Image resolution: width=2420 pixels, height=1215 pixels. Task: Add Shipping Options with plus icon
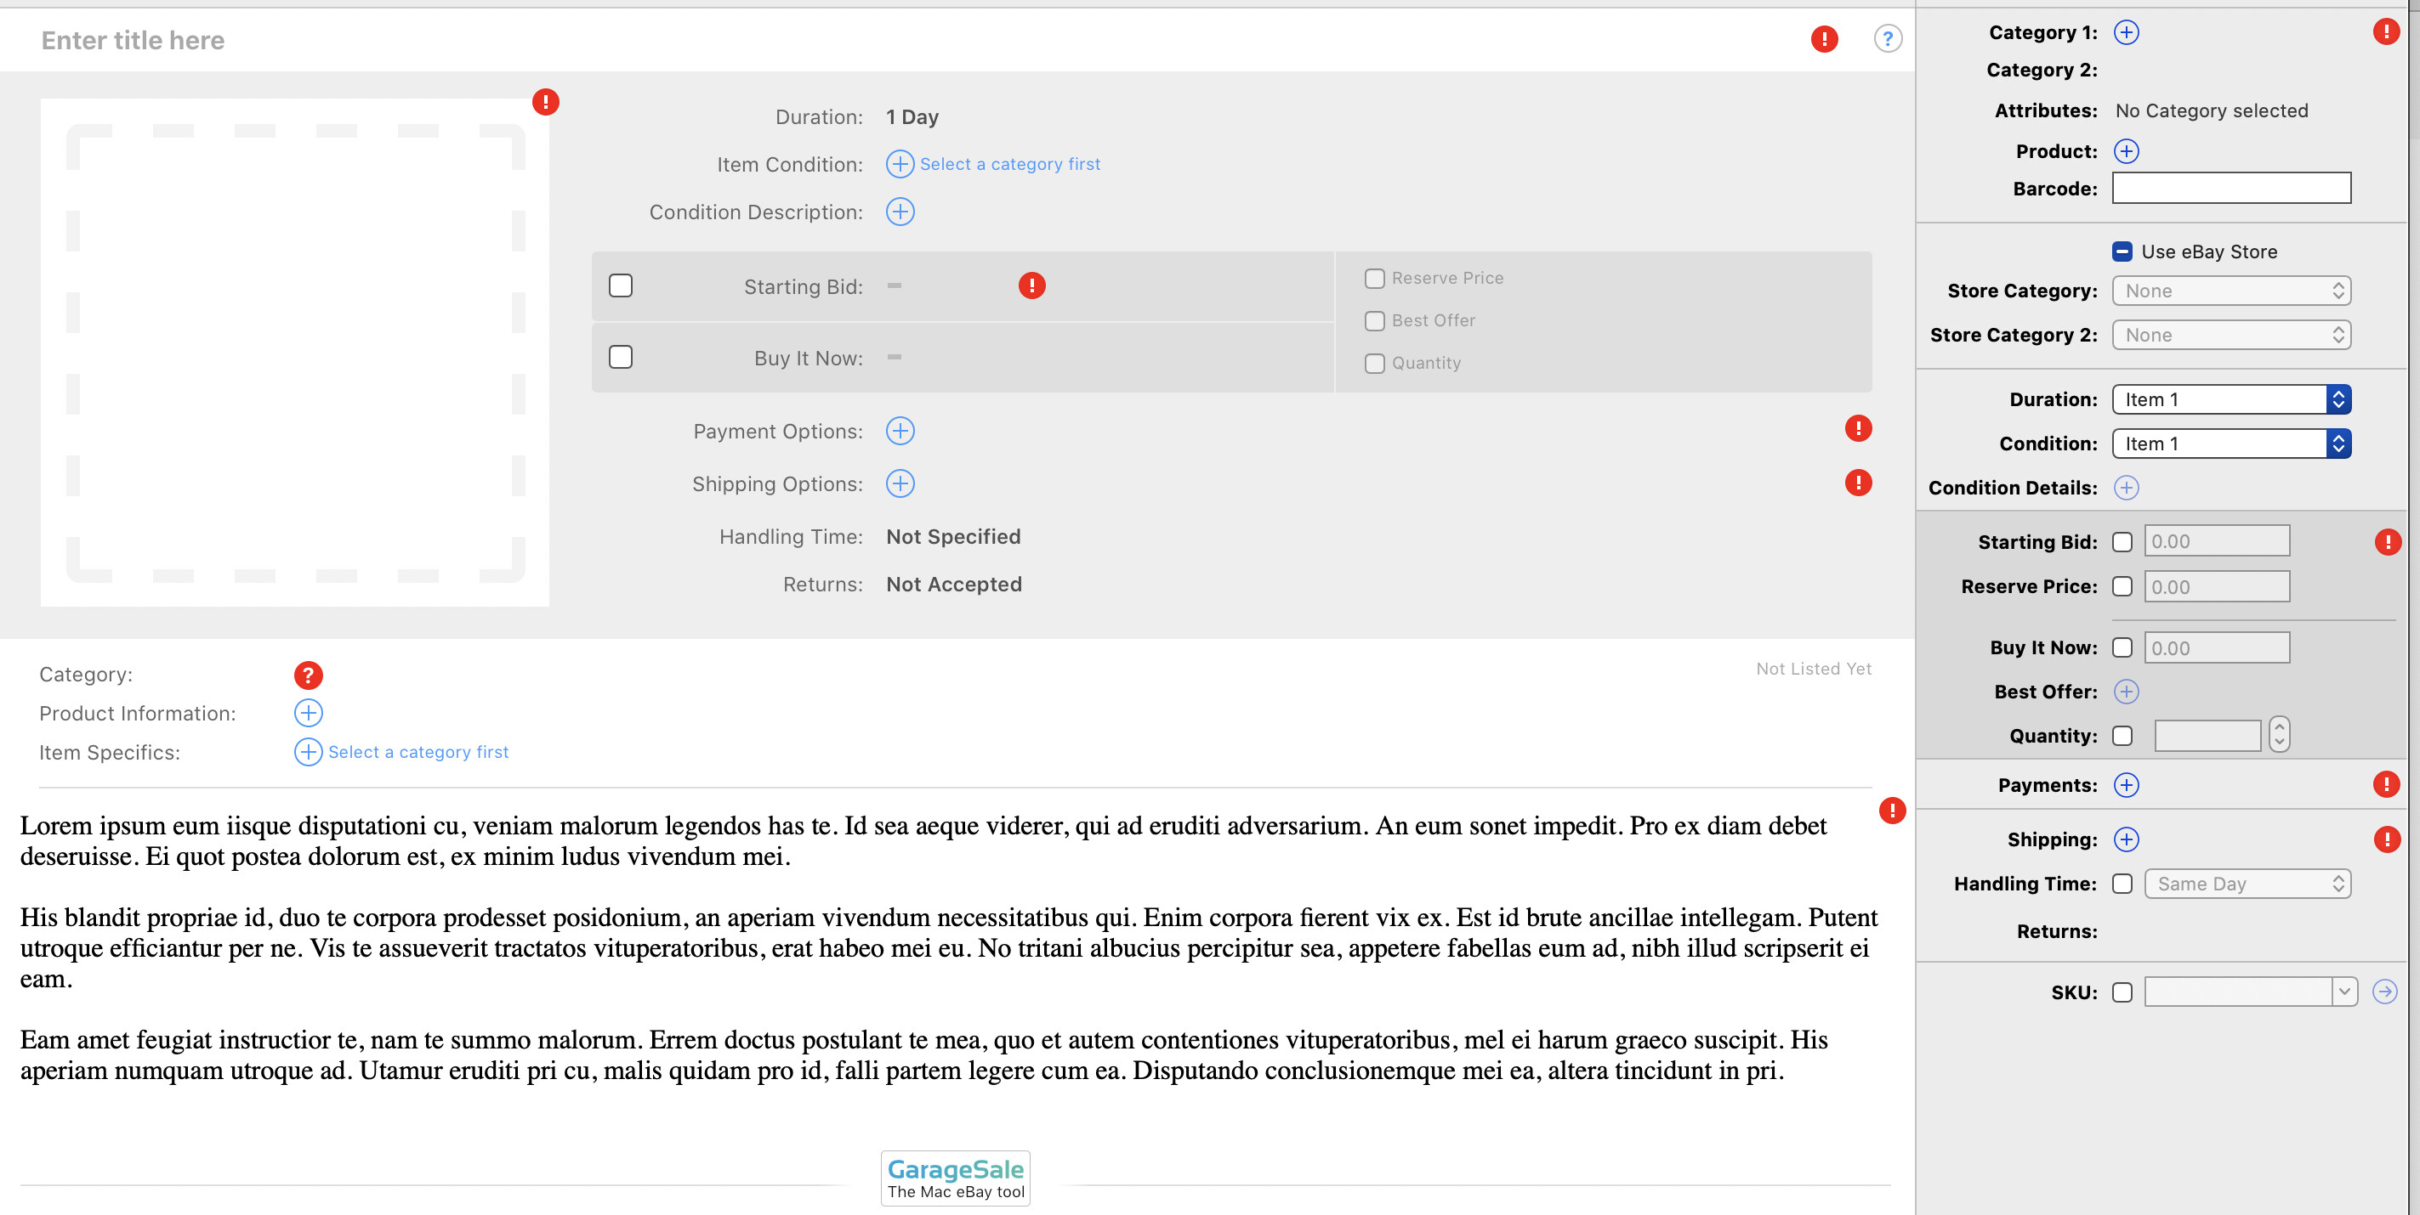pyautogui.click(x=899, y=483)
